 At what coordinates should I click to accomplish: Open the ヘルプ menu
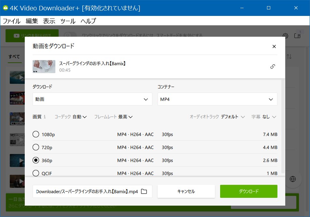point(88,21)
